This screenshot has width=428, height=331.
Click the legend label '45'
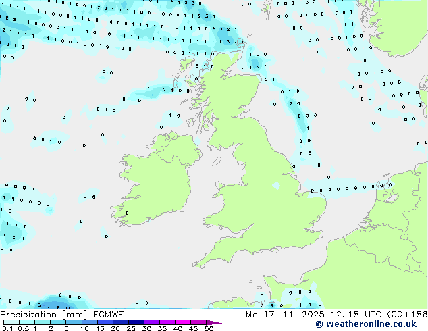193,328
